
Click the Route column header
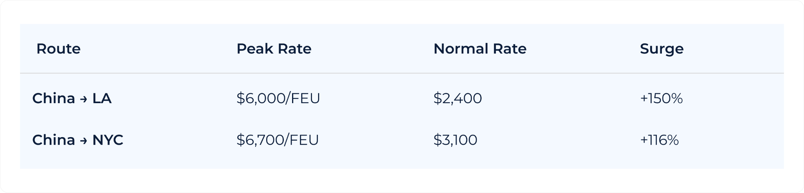(x=58, y=49)
